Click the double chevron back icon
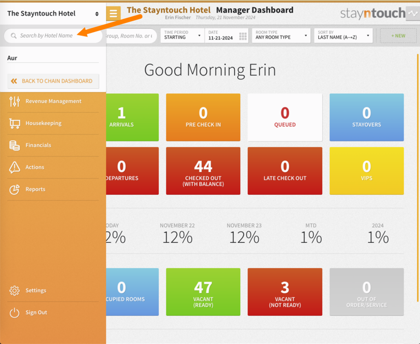The image size is (420, 344). tap(14, 81)
